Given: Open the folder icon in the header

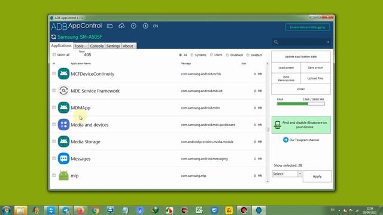Looking at the screenshot, I should (x=110, y=26).
